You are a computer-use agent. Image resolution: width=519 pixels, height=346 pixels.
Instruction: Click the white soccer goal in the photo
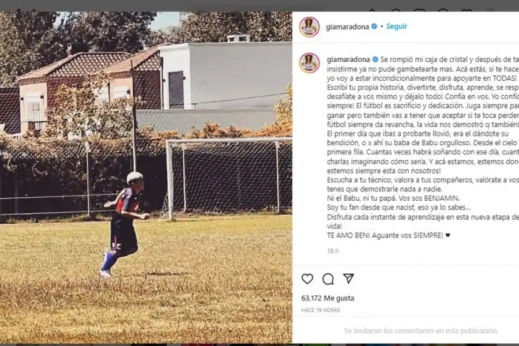click(229, 179)
